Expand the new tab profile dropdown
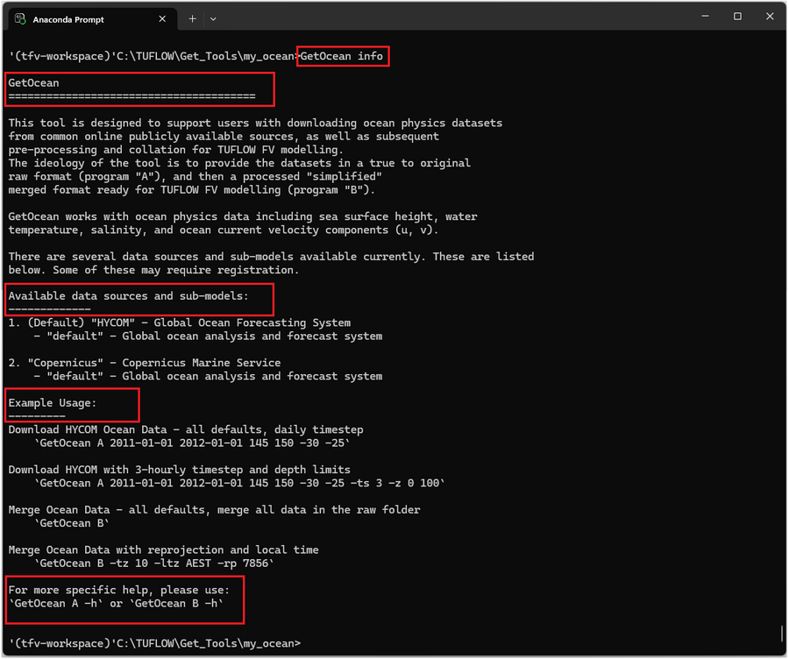 pos(213,18)
